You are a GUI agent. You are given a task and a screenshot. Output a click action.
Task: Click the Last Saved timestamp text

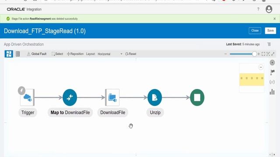(x=243, y=44)
